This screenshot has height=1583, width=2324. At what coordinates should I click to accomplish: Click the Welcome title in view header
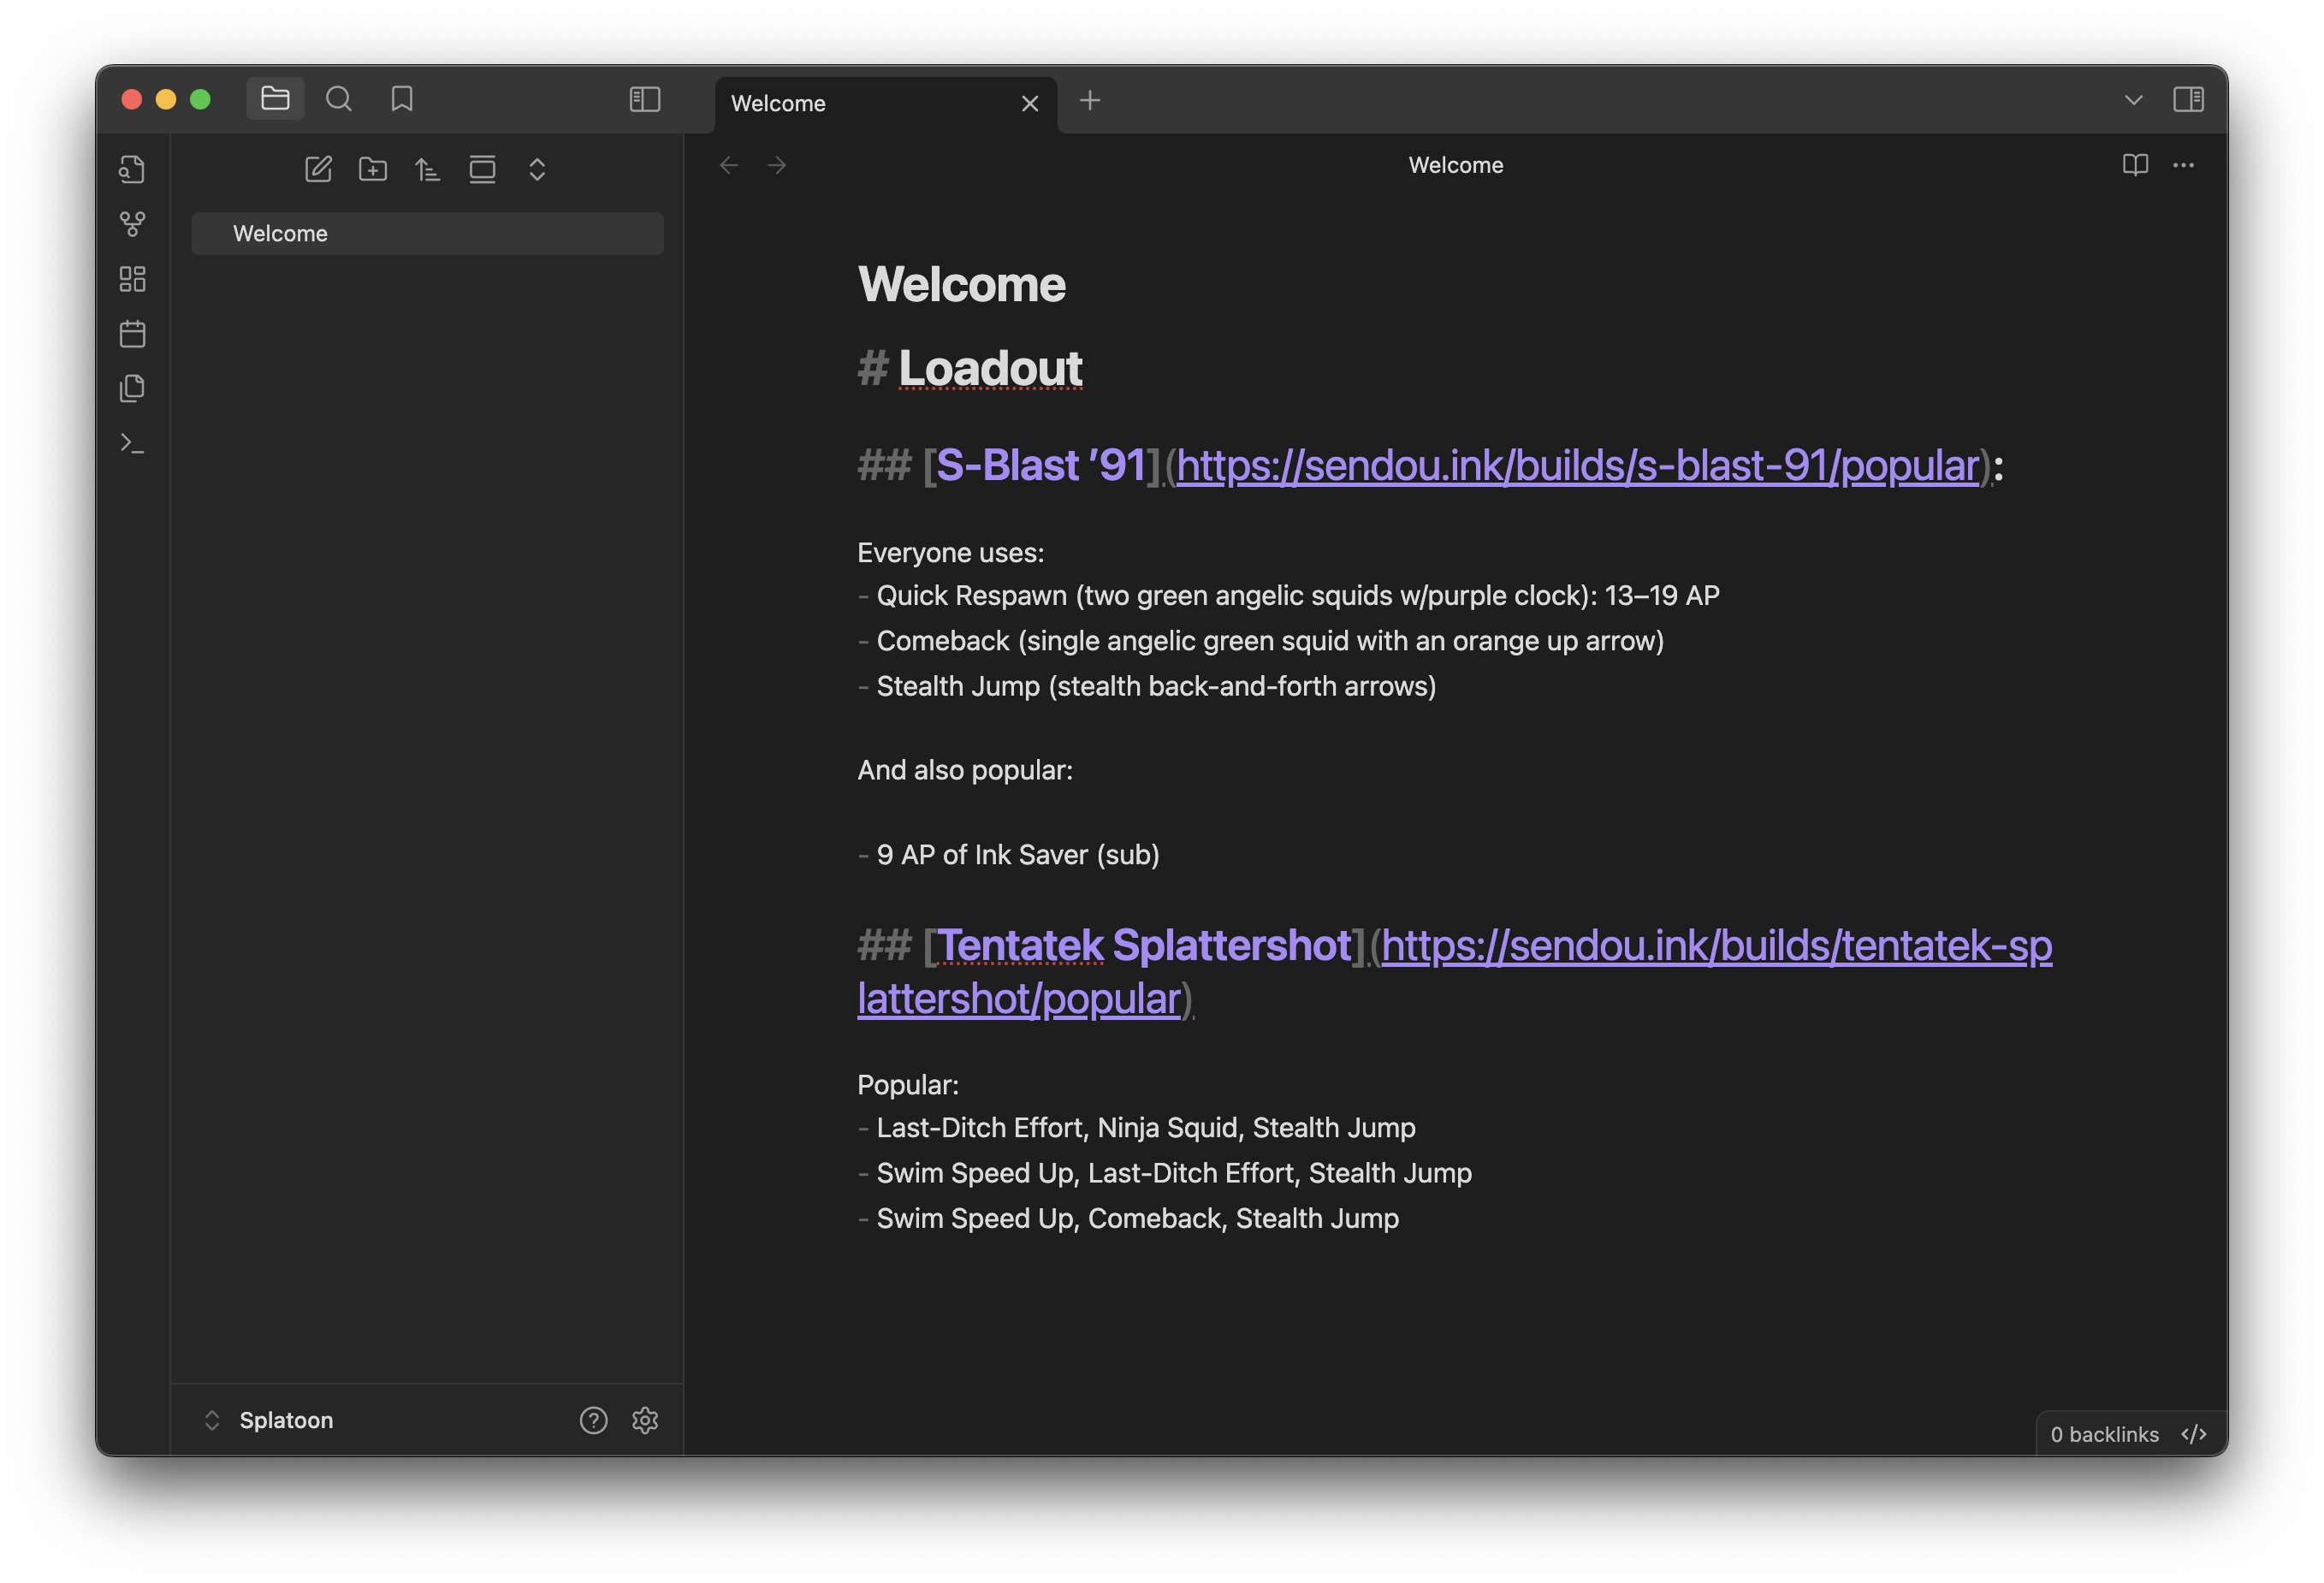pyautogui.click(x=1456, y=165)
